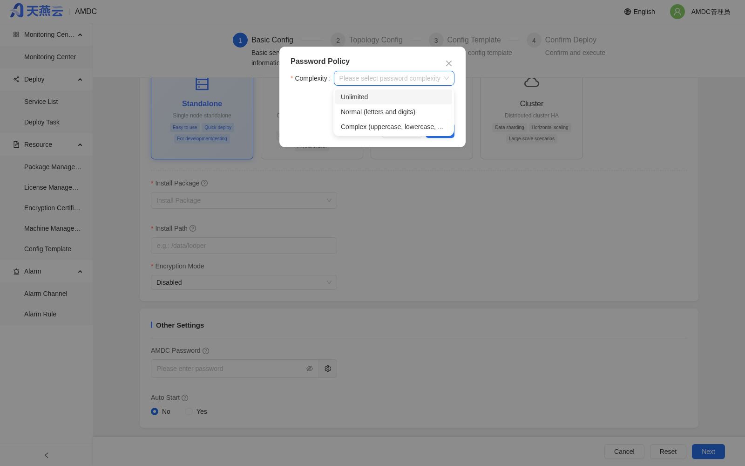This screenshot has height=466, width=745.
Task: Collapse the Alarm menu group chevron
Action: (x=80, y=271)
